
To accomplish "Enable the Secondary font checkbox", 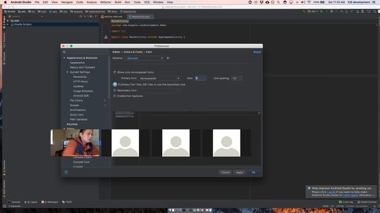I will point(115,91).
